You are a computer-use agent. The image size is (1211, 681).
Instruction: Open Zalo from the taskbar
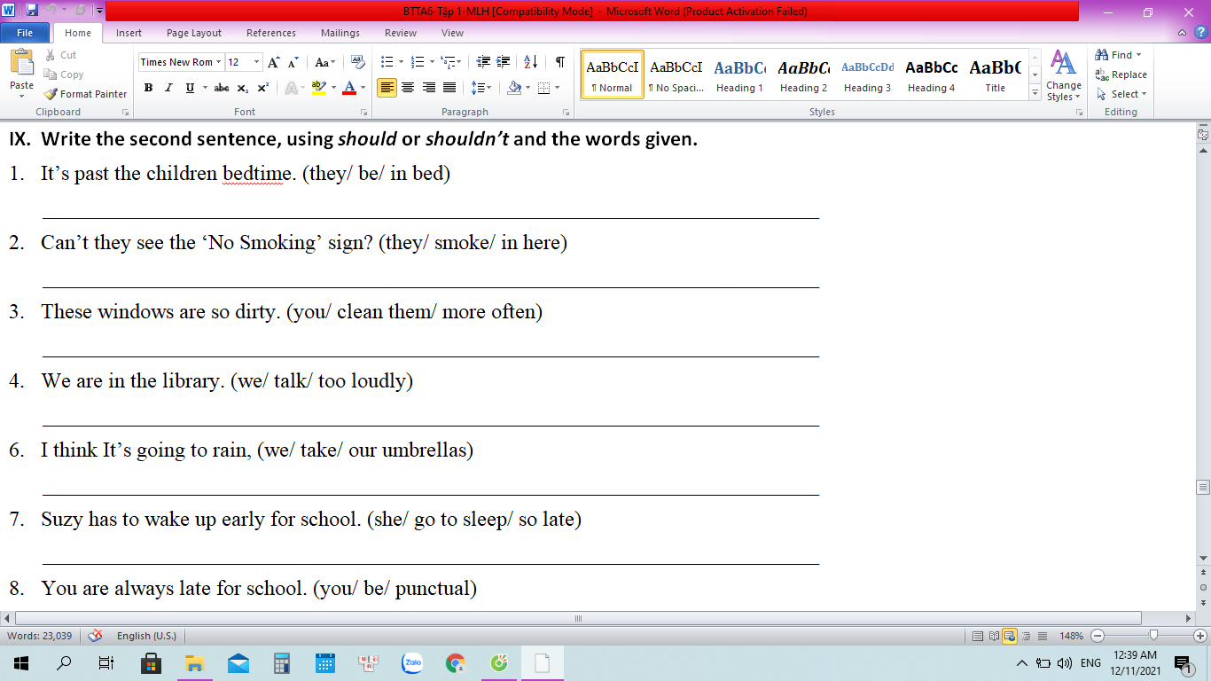click(x=412, y=662)
